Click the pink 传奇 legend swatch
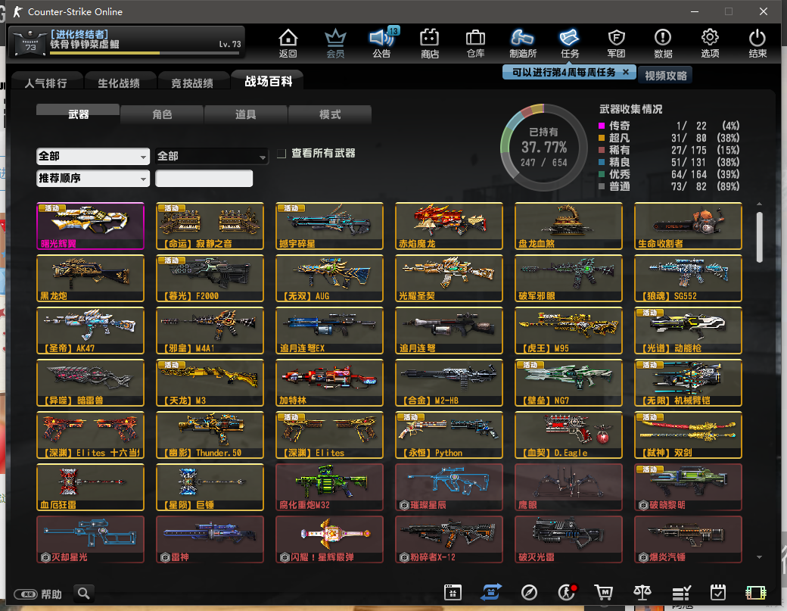 click(x=602, y=126)
